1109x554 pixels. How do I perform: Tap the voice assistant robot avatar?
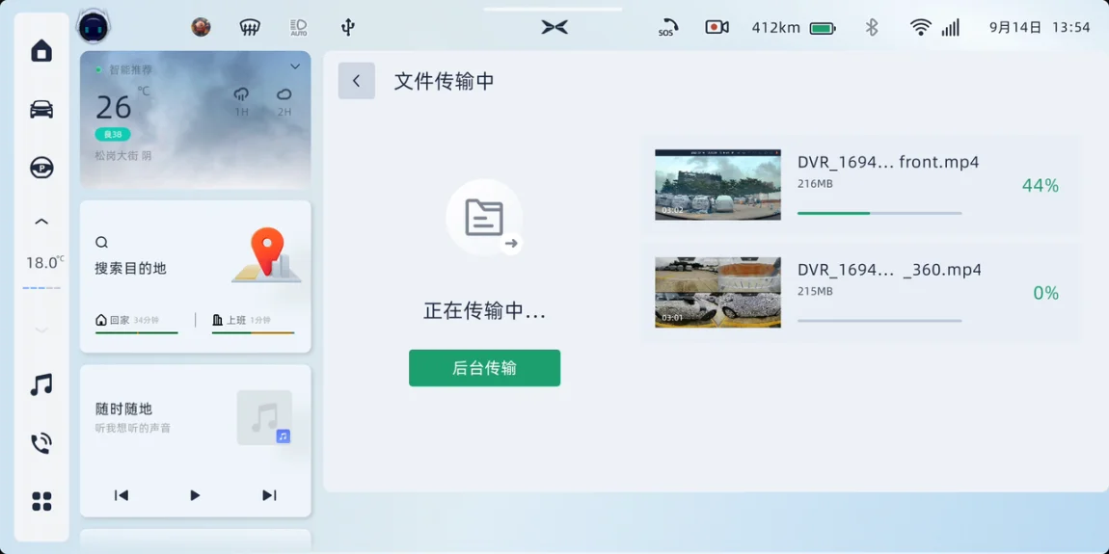94,27
